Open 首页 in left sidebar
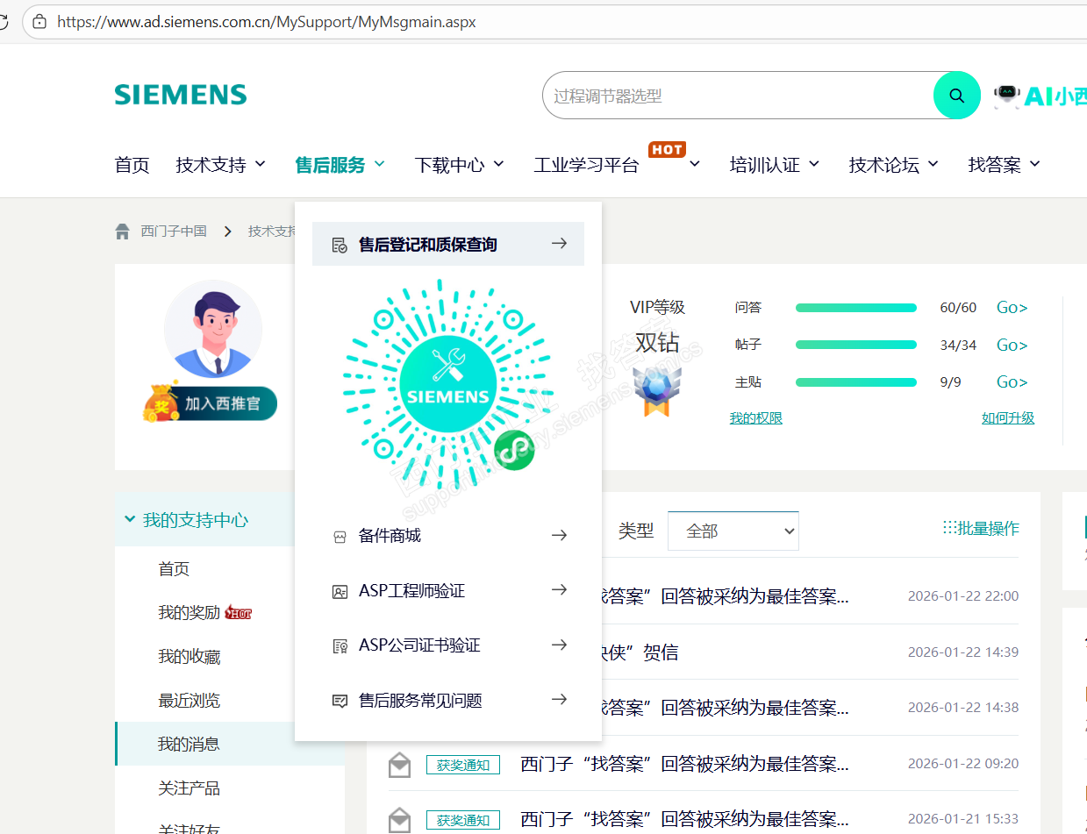This screenshot has width=1087, height=834. tap(174, 569)
